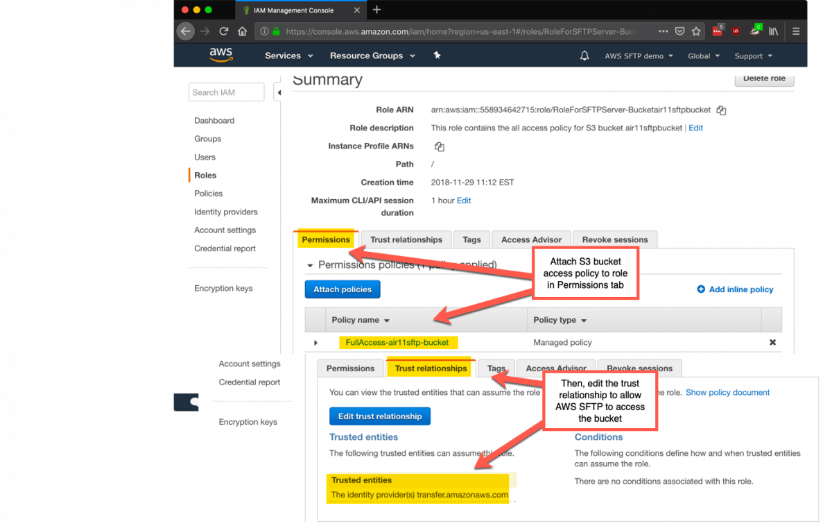Switch to the Tags tab
832x526 pixels.
coord(471,239)
